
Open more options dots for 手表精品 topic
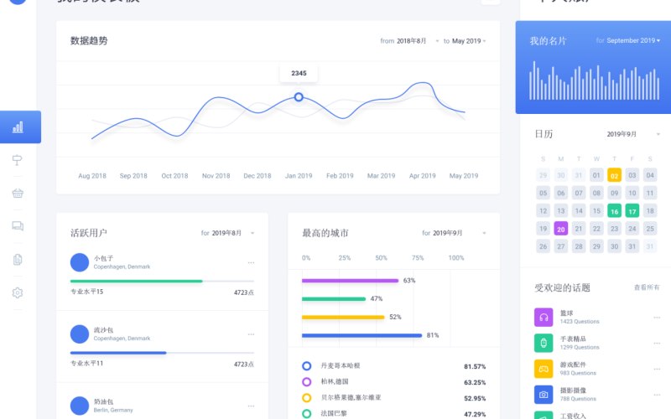pos(657,344)
